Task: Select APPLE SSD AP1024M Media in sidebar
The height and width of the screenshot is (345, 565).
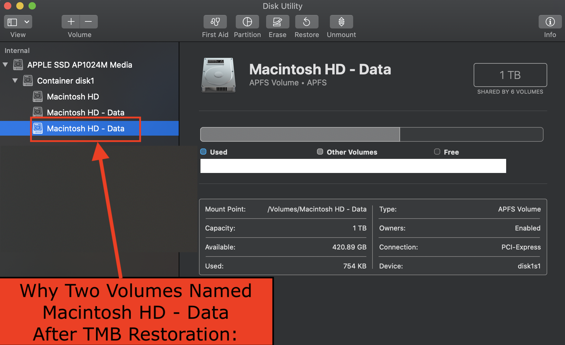Action: 80,65
